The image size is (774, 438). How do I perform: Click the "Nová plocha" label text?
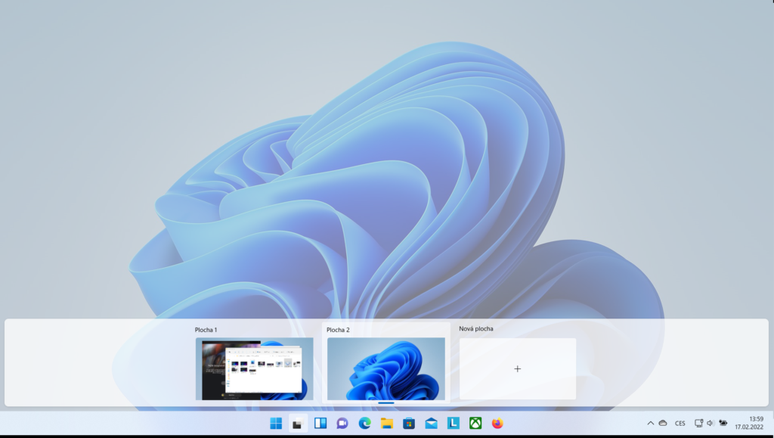[x=476, y=328]
